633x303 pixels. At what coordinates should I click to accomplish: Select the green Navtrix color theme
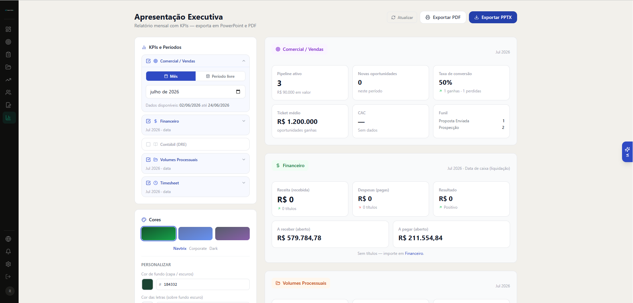[x=159, y=234]
